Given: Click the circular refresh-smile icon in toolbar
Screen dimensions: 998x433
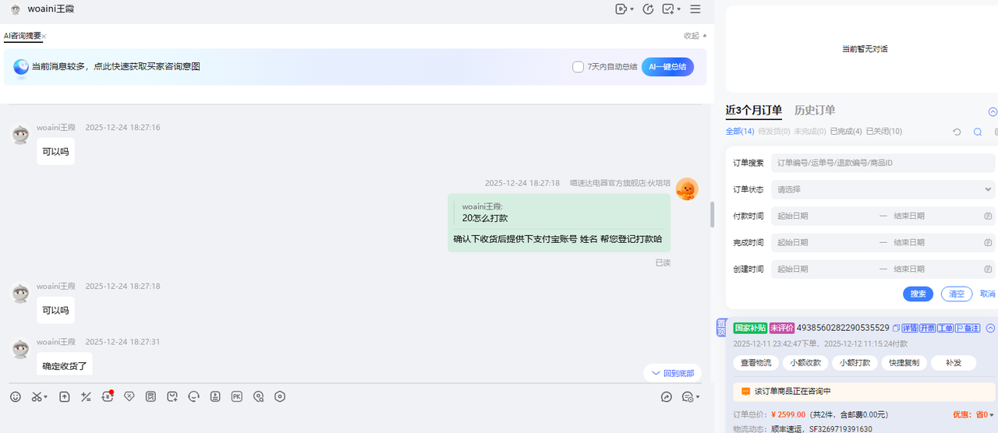Looking at the screenshot, I should (x=194, y=396).
